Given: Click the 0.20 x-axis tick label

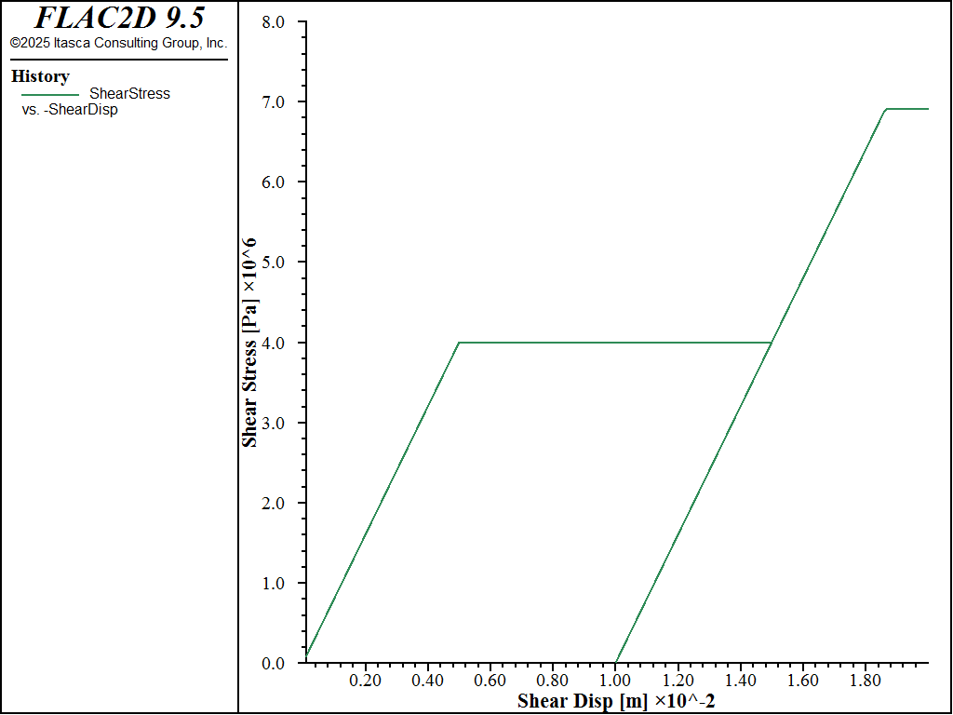Looking at the screenshot, I should 366,680.
